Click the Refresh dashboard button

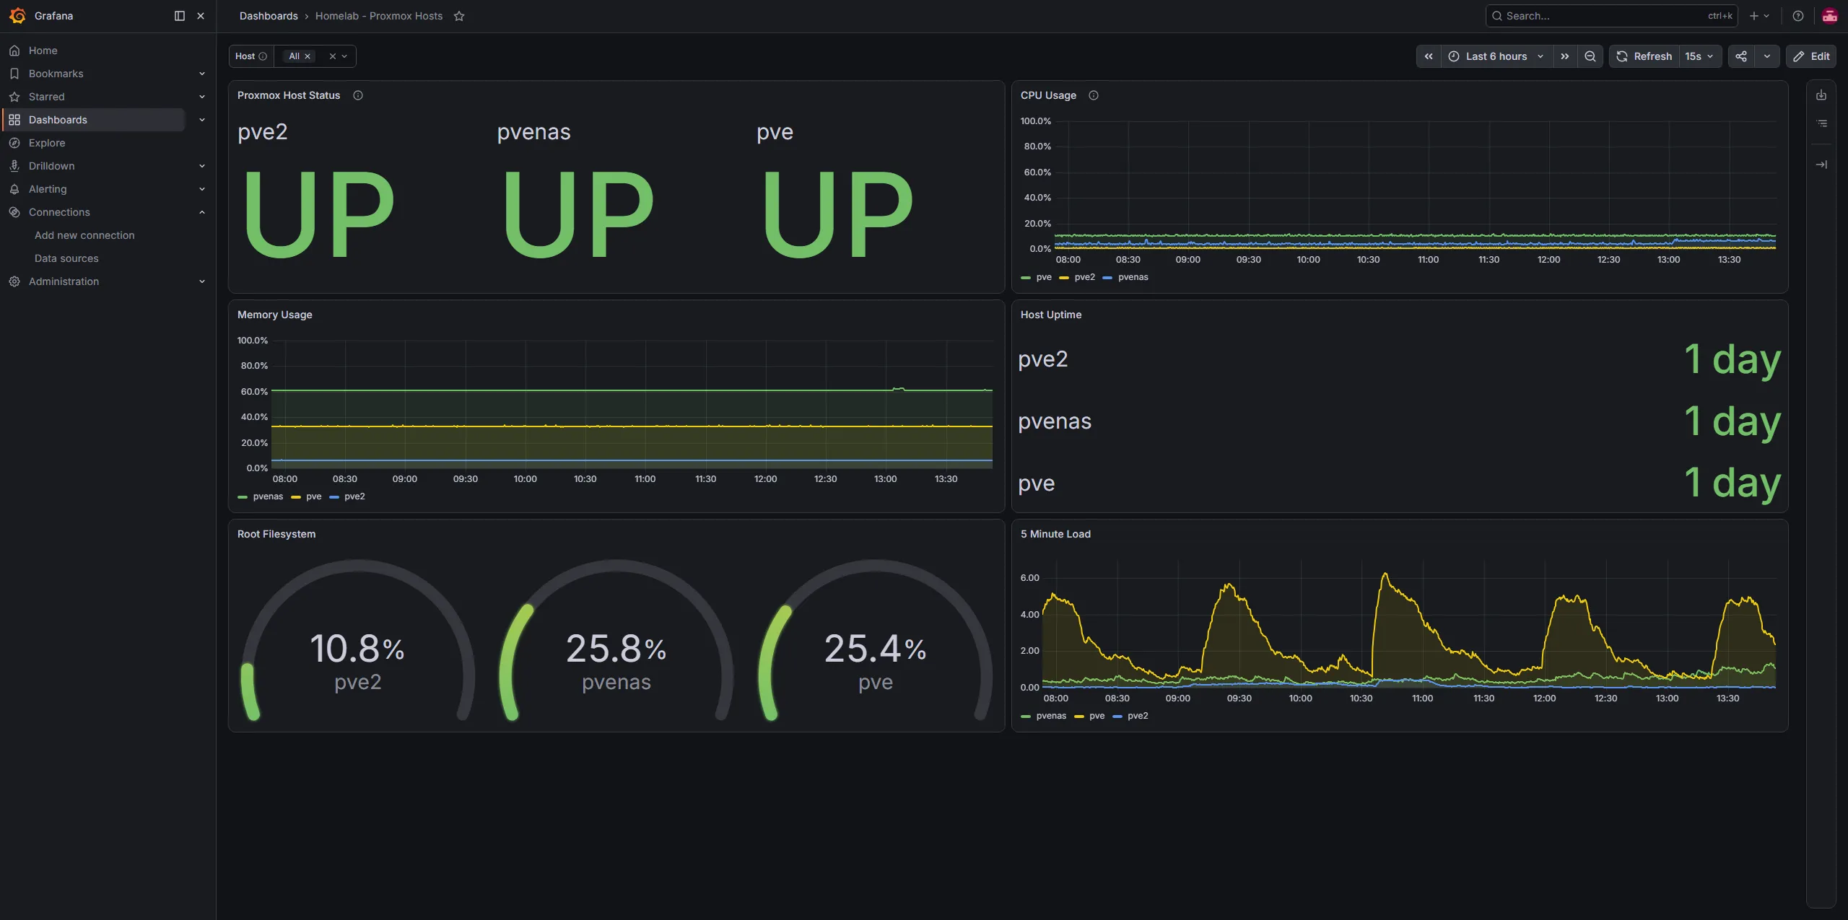pyautogui.click(x=1644, y=56)
